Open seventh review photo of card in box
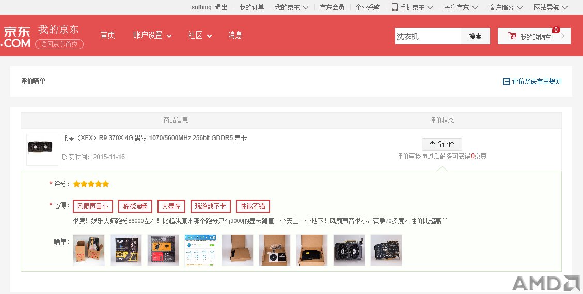 pyautogui.click(x=312, y=250)
